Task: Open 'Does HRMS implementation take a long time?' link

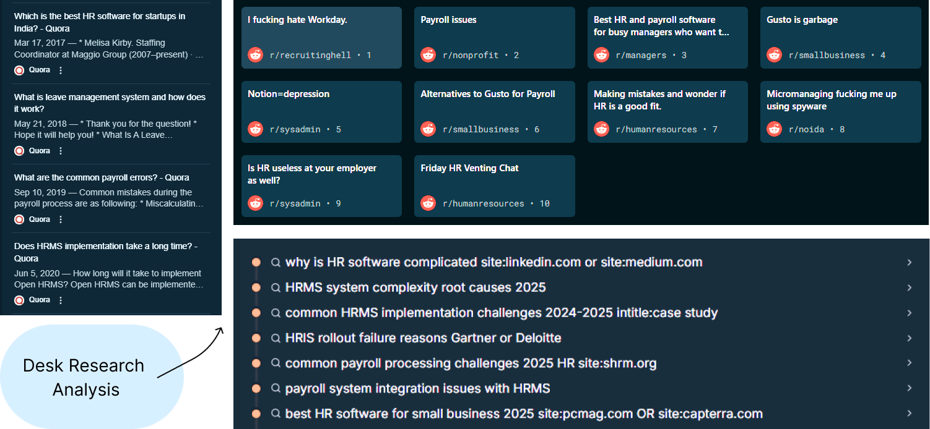Action: click(x=106, y=252)
